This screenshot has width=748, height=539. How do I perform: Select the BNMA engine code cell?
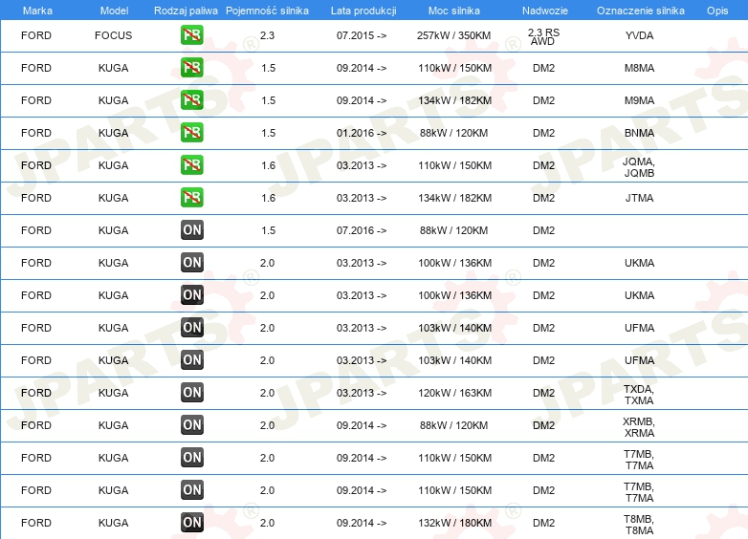click(x=639, y=133)
